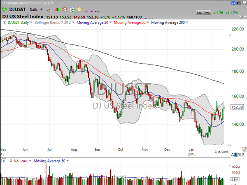Click the DJUSST symbol field
Image resolution: width=247 pixels, height=185 pixels.
coord(17,9)
